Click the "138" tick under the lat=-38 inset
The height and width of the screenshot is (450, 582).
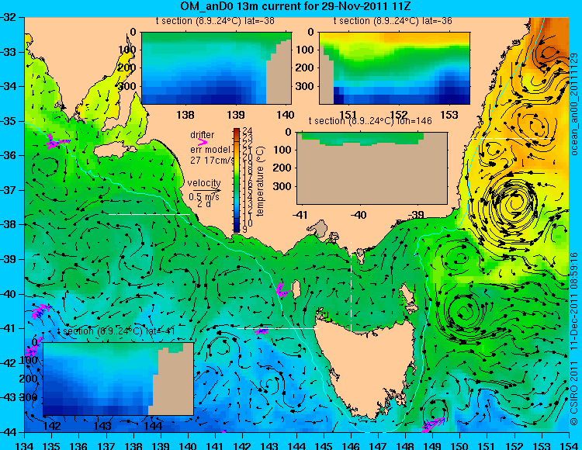click(185, 115)
